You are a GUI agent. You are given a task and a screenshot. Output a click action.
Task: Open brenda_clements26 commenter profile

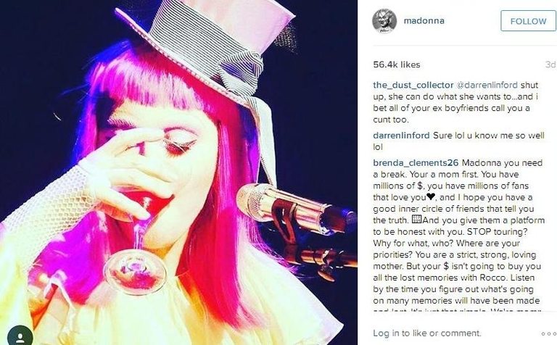coord(416,163)
